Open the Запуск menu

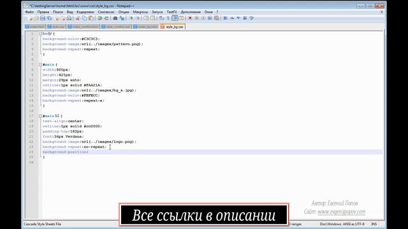tap(157, 12)
